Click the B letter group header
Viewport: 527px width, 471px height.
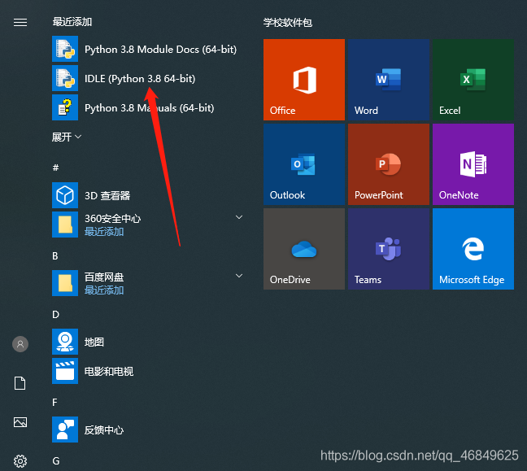point(55,256)
